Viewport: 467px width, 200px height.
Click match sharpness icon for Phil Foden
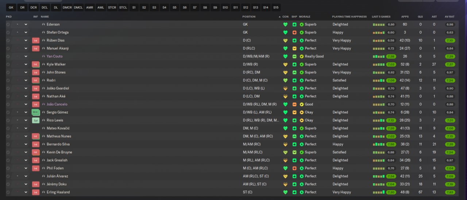[294, 168]
